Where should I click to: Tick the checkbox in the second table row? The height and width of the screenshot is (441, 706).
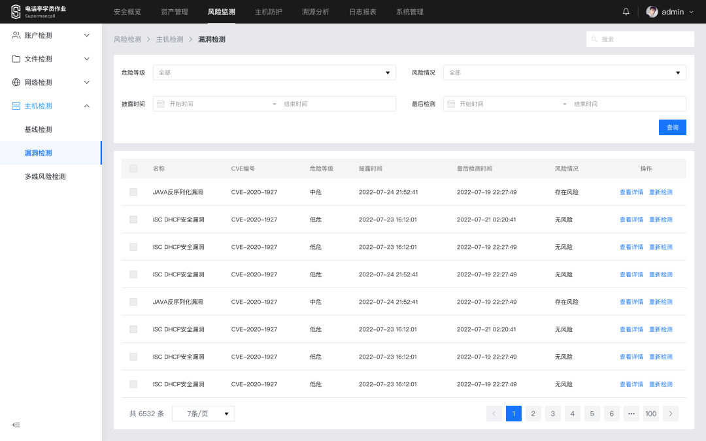point(133,220)
